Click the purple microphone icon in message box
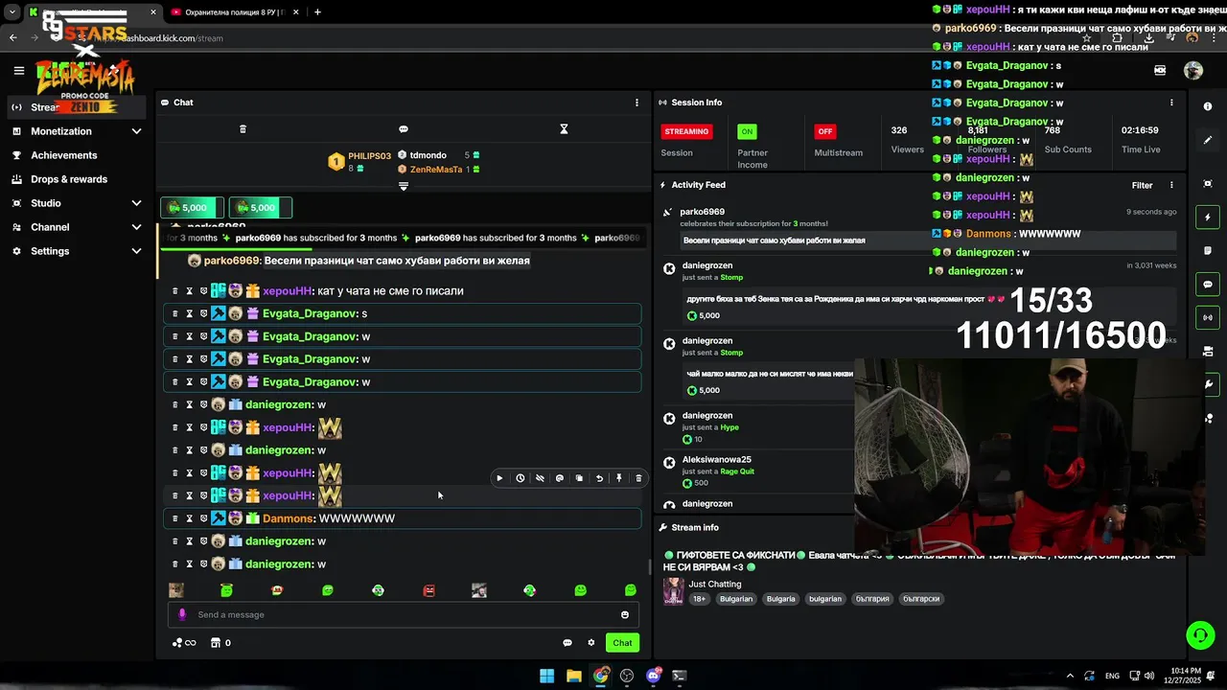 182,615
